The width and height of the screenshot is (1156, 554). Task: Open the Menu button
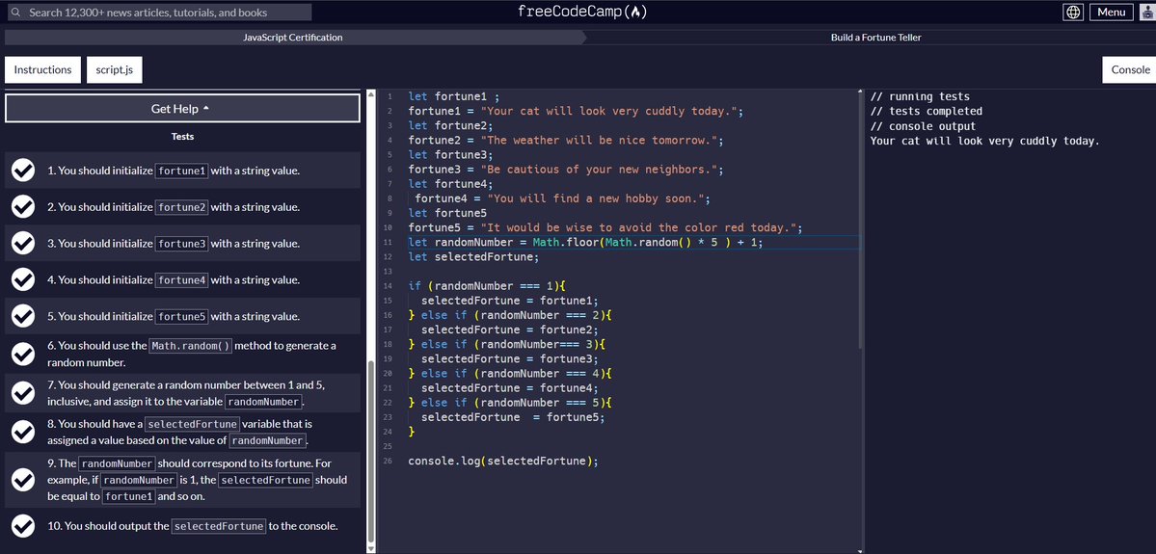(x=1111, y=12)
